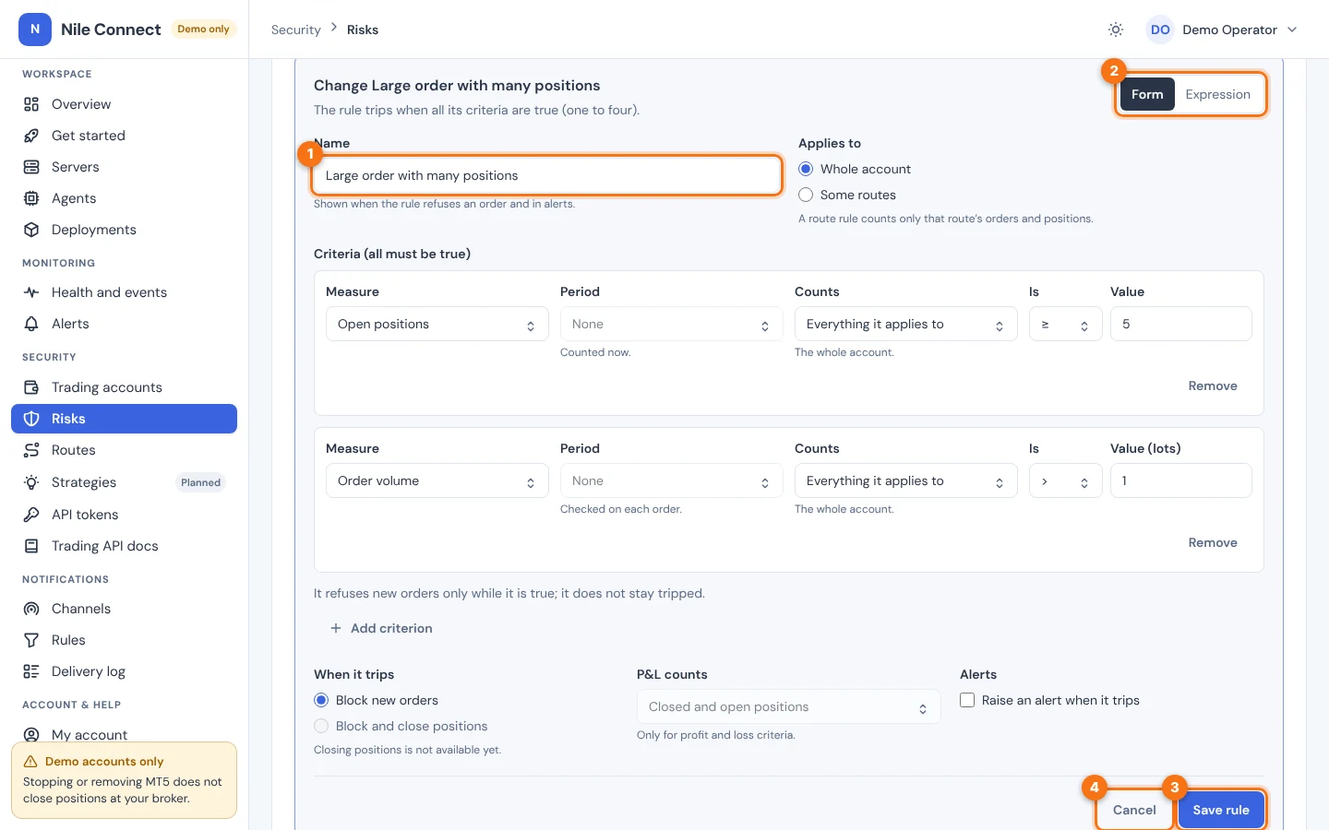The image size is (1329, 830).
Task: Select the Whole account radio button
Action: [806, 169]
